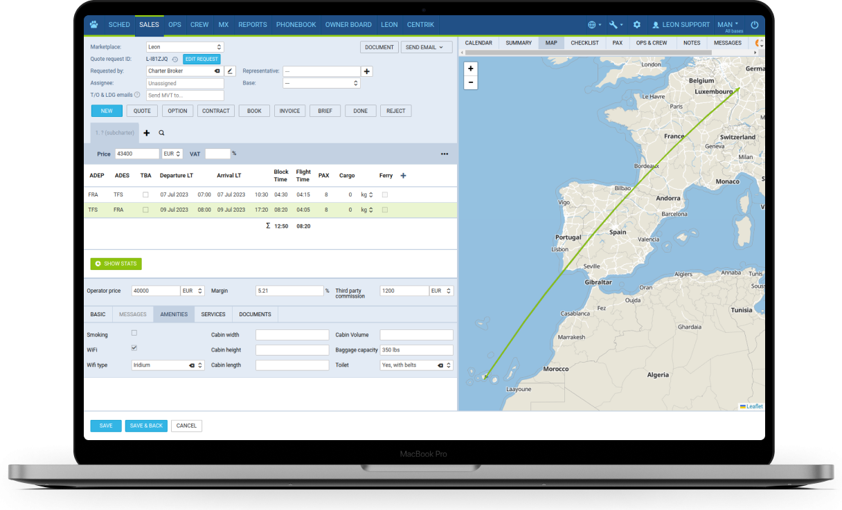This screenshot has width=842, height=510.
Task: Open the Wifi type Iridium dropdown
Action: point(168,365)
